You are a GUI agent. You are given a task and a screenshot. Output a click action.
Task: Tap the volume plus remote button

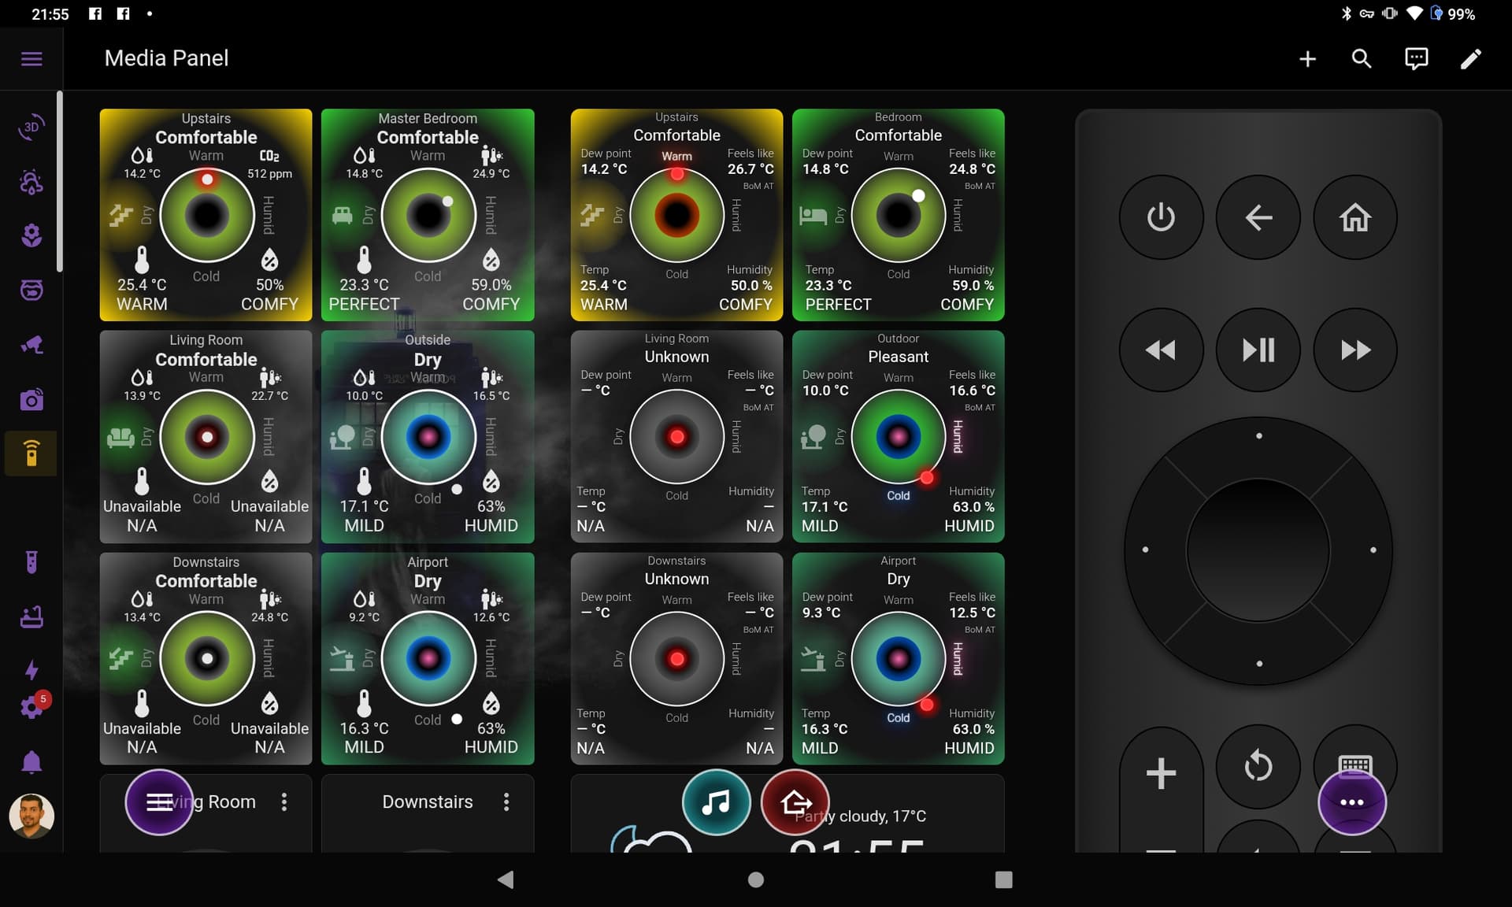pos(1161,772)
